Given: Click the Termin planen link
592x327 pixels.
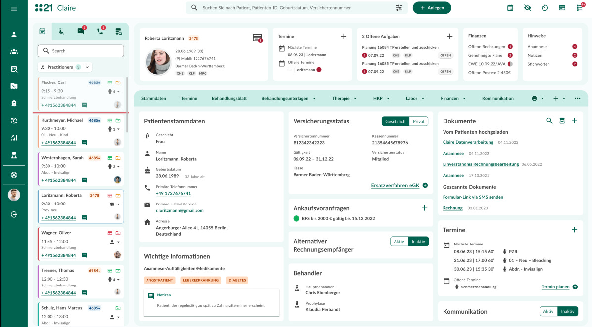Looking at the screenshot, I should pos(555,287).
